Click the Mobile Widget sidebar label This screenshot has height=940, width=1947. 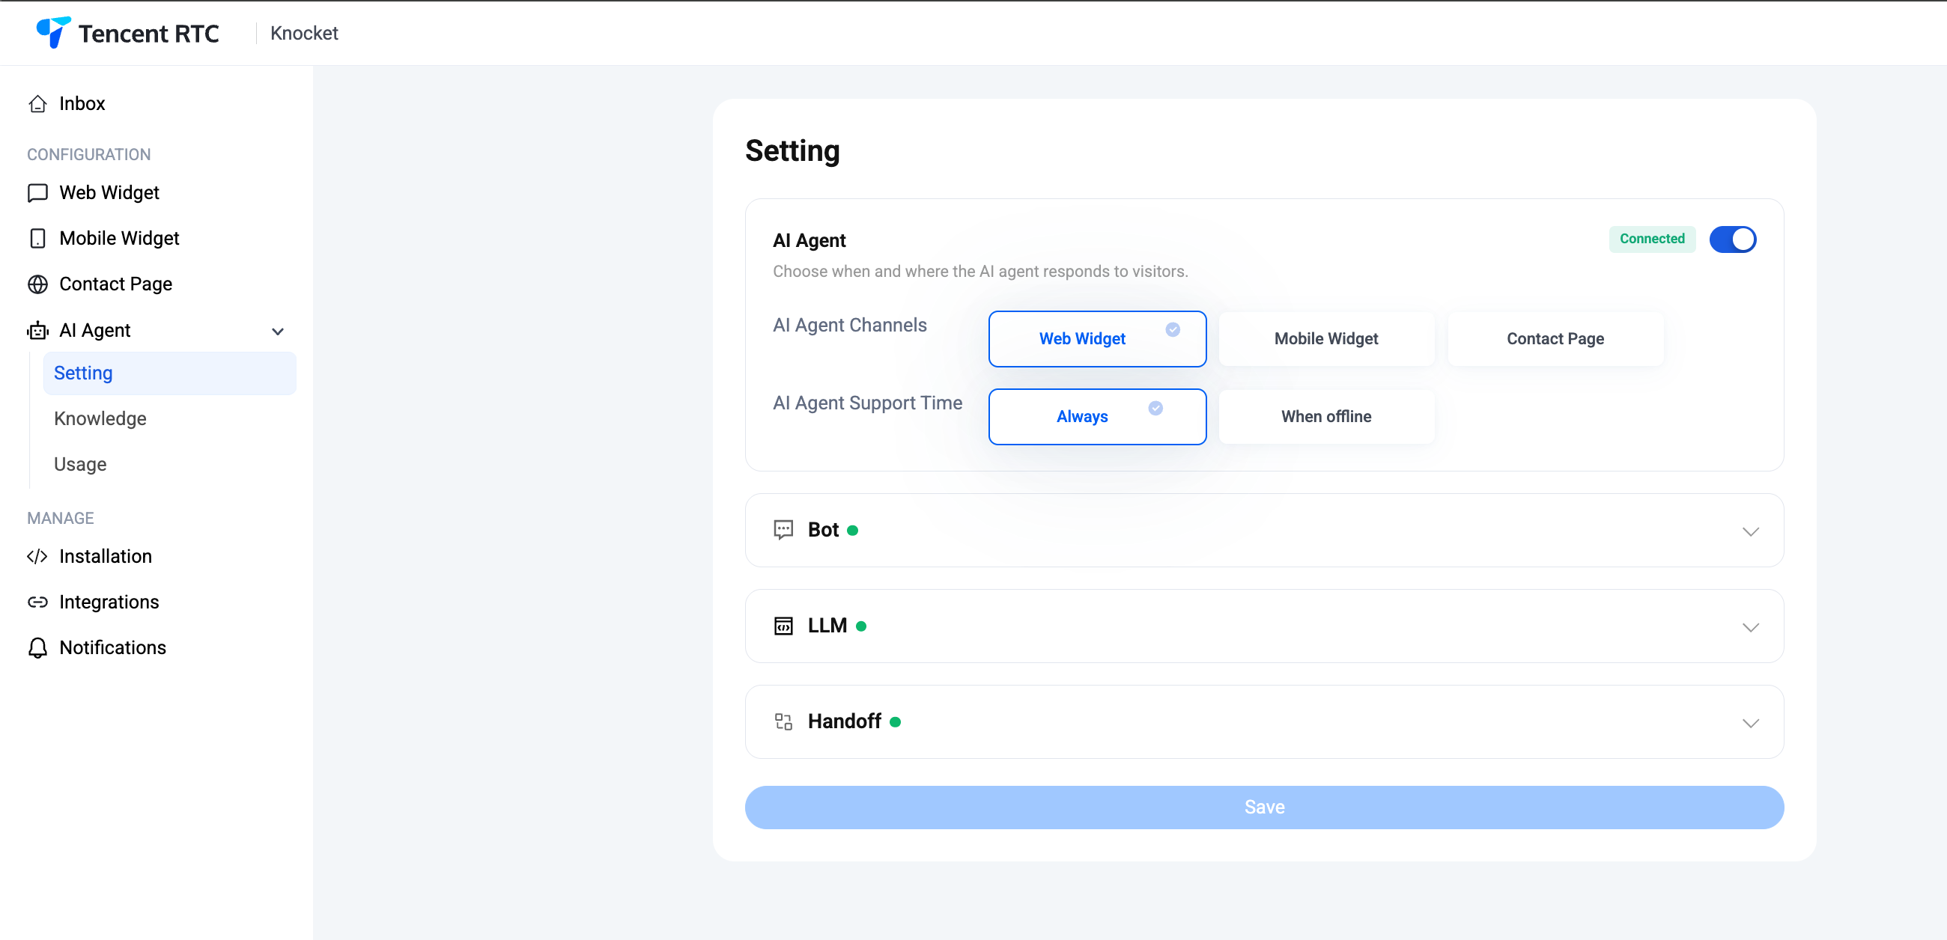click(x=118, y=238)
